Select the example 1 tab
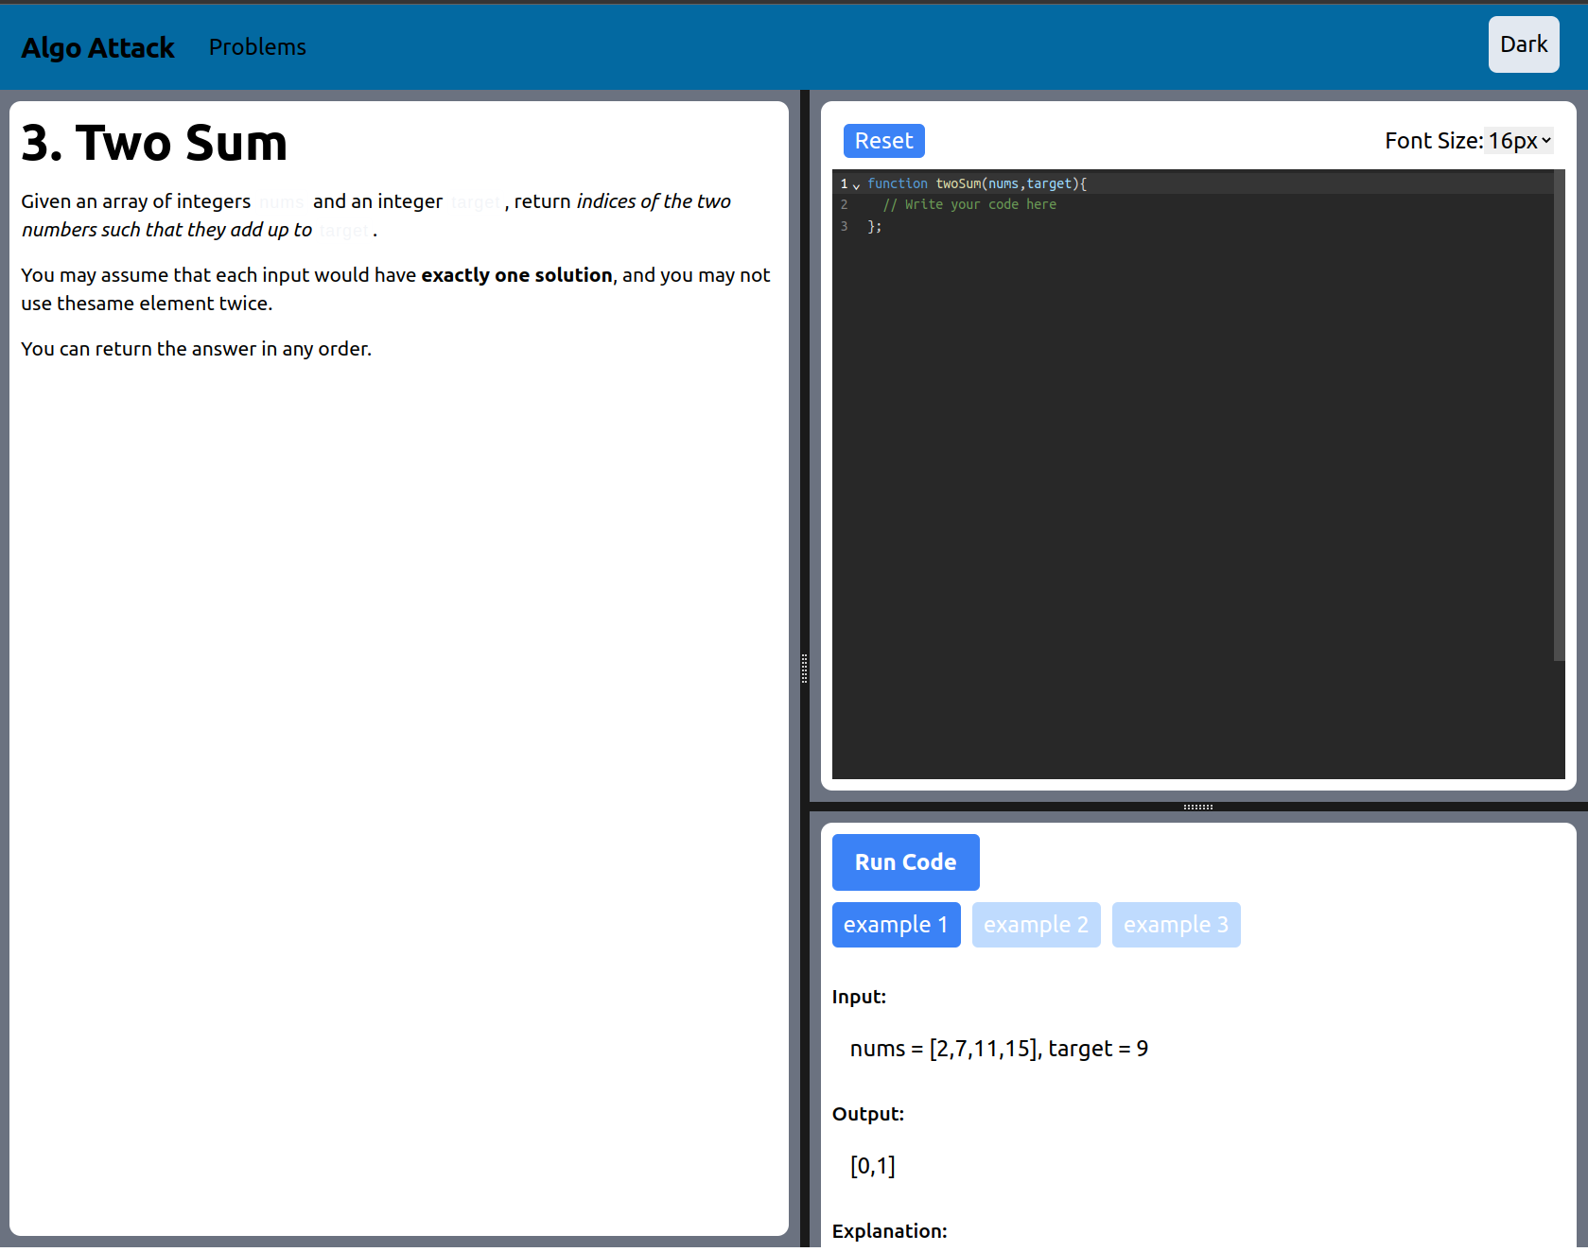This screenshot has width=1588, height=1252. click(x=896, y=925)
